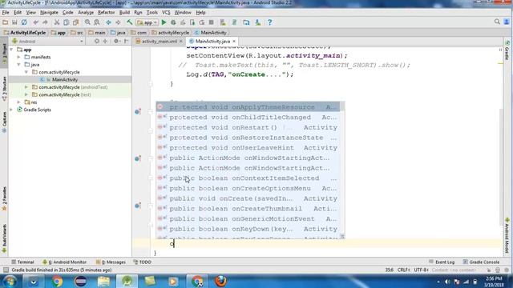
Task: Click the Debug app bug icon
Action: (173, 22)
